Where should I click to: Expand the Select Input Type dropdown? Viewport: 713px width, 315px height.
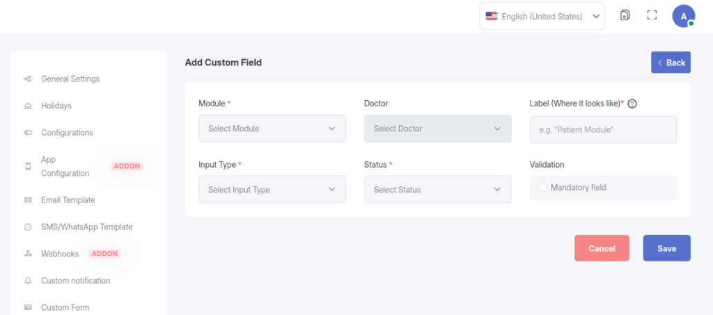point(272,189)
